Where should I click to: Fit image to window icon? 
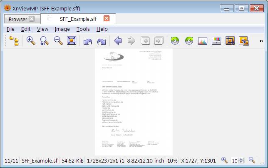72,41
